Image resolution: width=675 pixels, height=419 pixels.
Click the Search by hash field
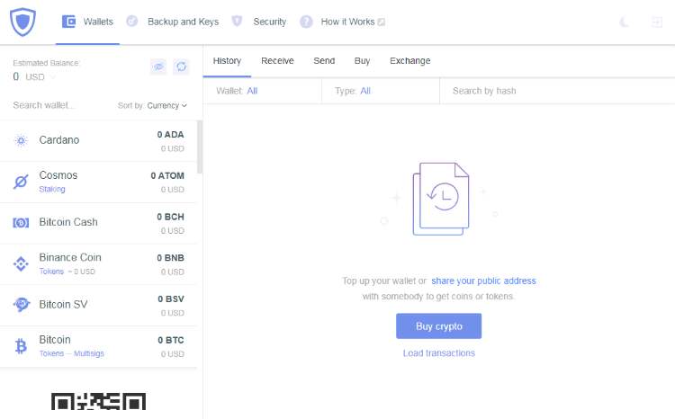pos(557,91)
